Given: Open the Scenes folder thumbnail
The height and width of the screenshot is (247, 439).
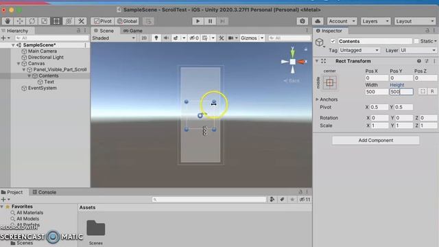Looking at the screenshot, I should pos(96,228).
